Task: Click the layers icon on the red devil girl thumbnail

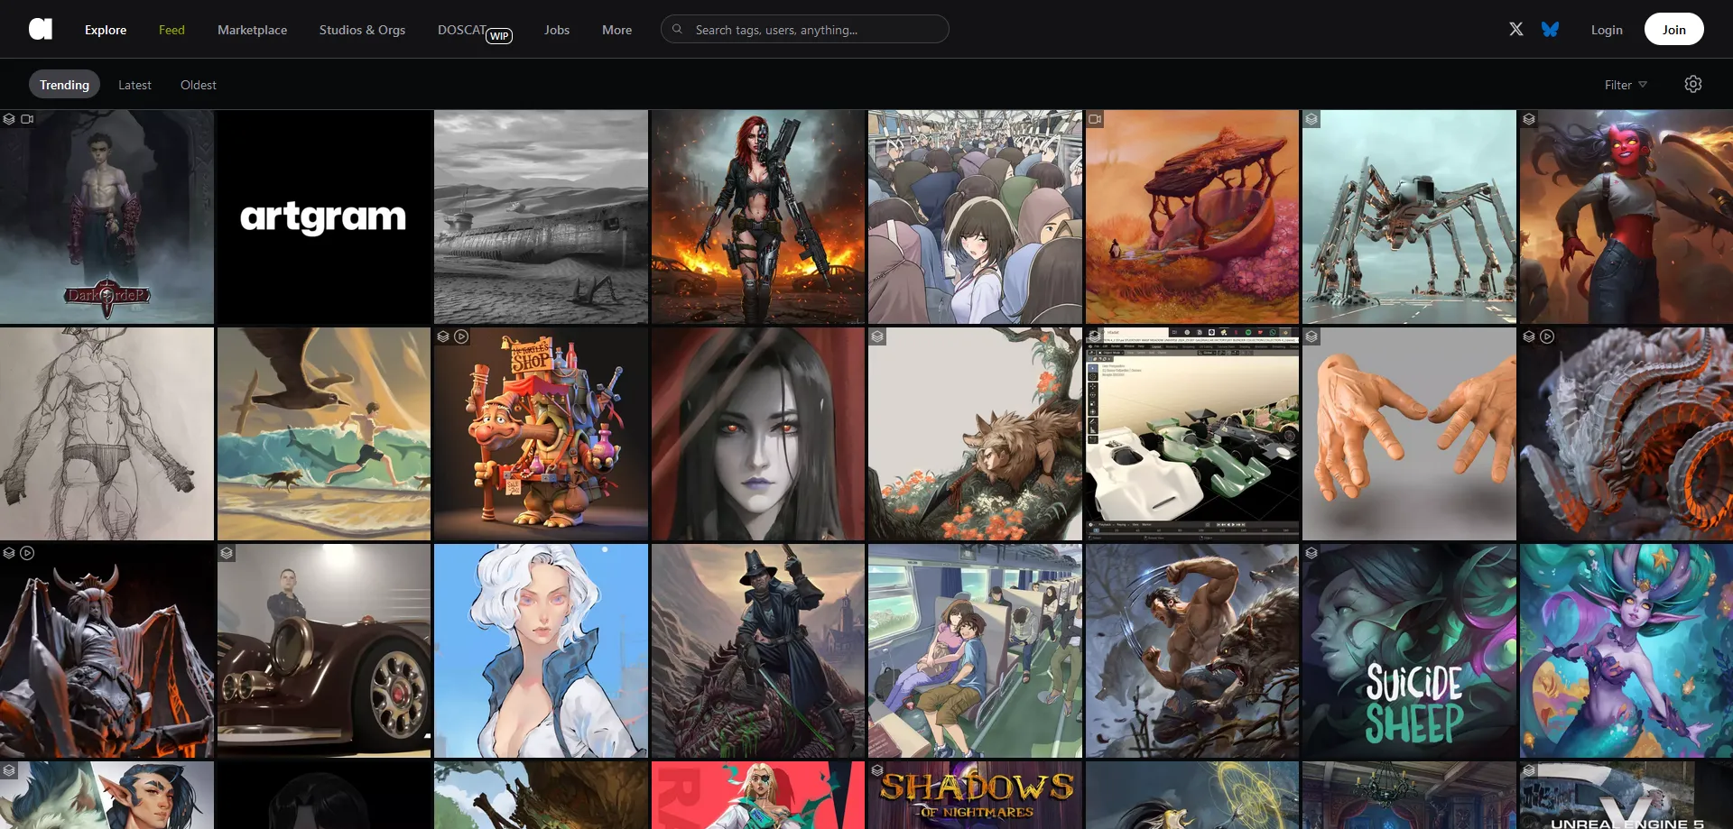Action: pos(1529,118)
